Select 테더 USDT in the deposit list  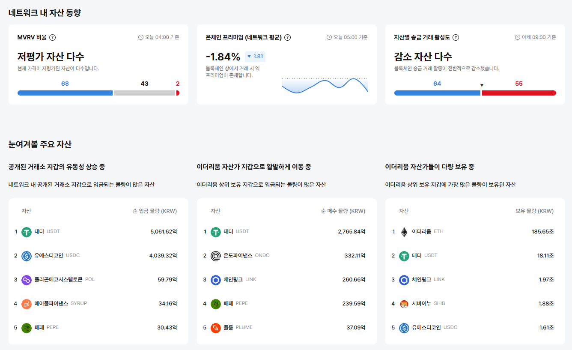[x=47, y=231]
